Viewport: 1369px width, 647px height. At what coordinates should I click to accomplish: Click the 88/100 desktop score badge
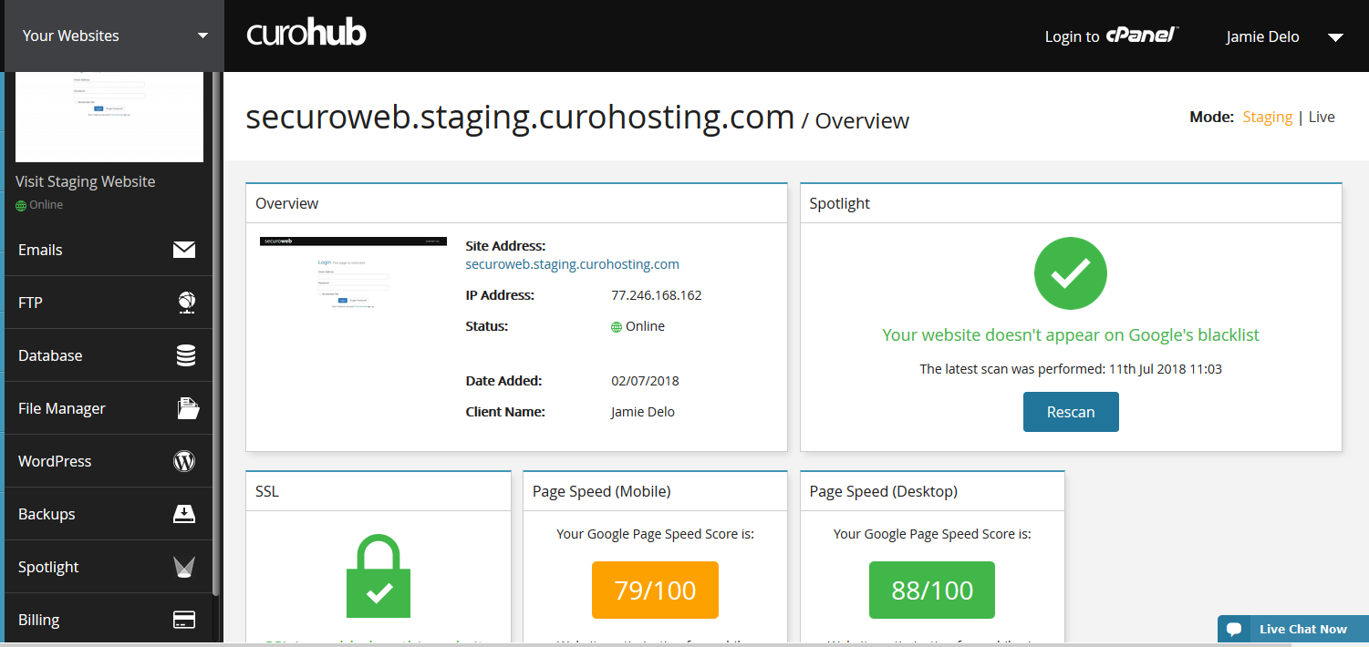[932, 591]
